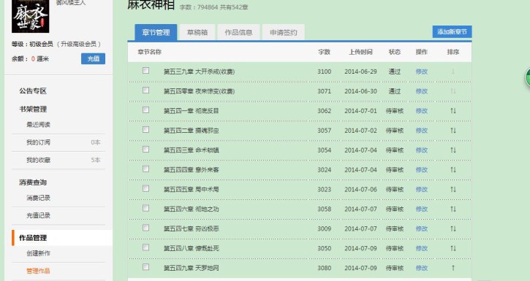Mark the checkbox for 第五四六章 彻地之功
The height and width of the screenshot is (281, 530).
click(145, 208)
